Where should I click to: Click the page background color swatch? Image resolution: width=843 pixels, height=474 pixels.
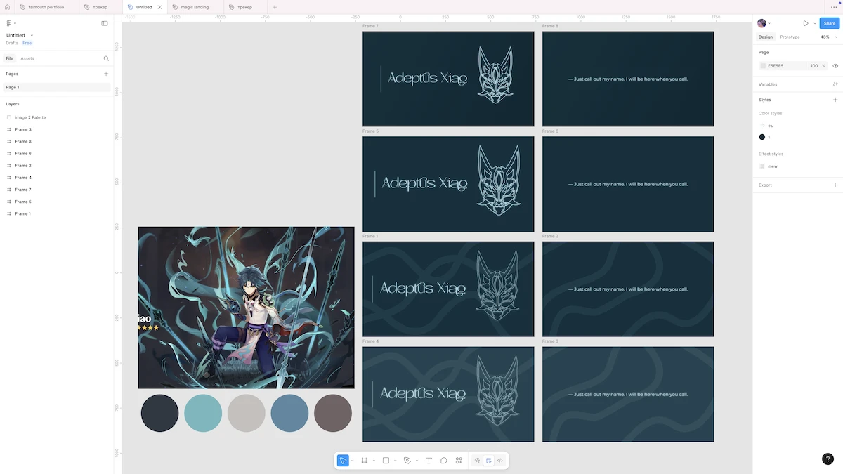click(763, 66)
